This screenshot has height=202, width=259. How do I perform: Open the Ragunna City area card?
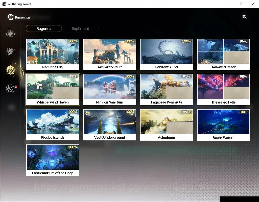(x=53, y=55)
